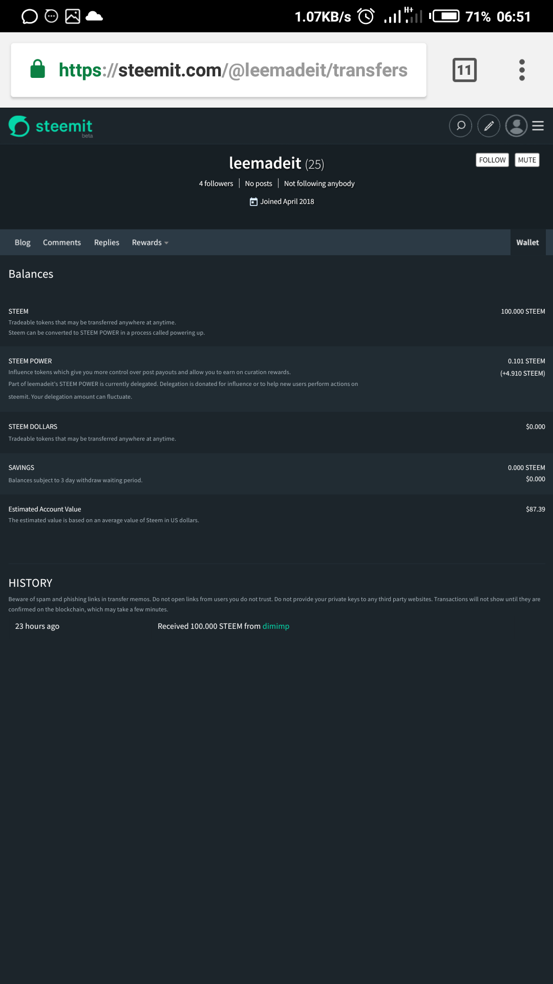Follow the leemadeit account

492,160
